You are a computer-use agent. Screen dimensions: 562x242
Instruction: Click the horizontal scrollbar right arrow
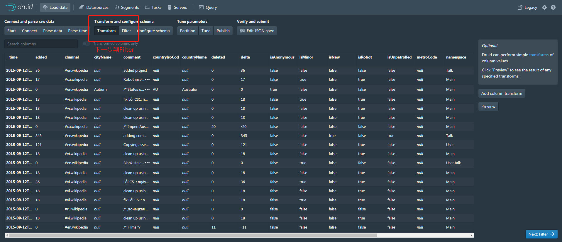point(471,235)
